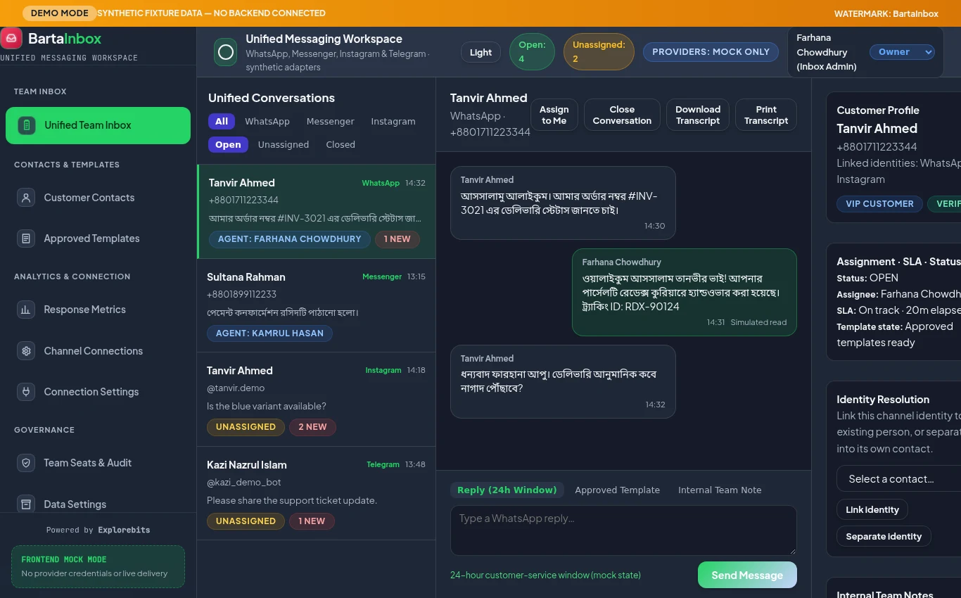Image resolution: width=961 pixels, height=598 pixels.
Task: Switch to Approved Template tab
Action: (618, 490)
